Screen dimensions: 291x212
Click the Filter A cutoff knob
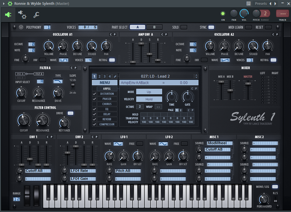(21, 93)
